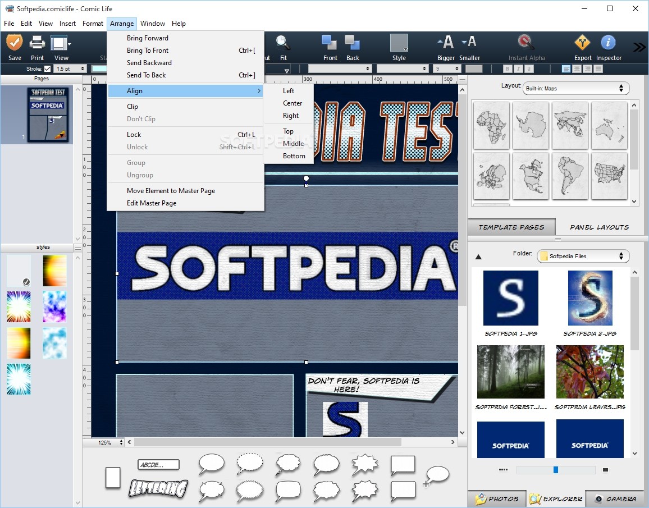Switch to the Panel Layouts tab

pos(600,227)
